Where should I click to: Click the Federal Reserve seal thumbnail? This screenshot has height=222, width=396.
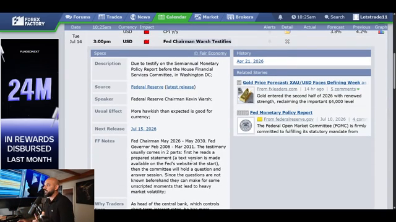pyautogui.click(x=246, y=125)
